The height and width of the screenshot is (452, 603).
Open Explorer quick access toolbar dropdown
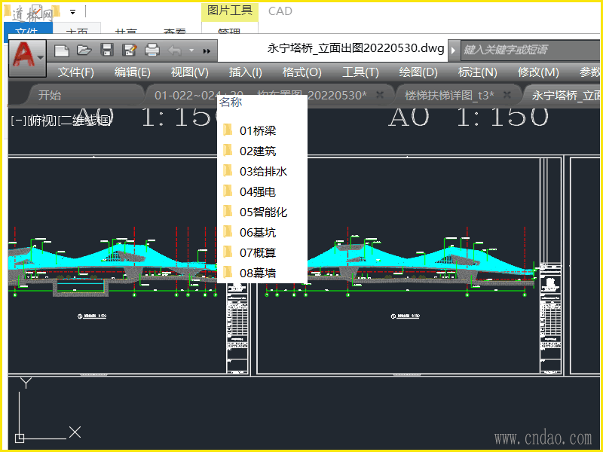pos(72,12)
